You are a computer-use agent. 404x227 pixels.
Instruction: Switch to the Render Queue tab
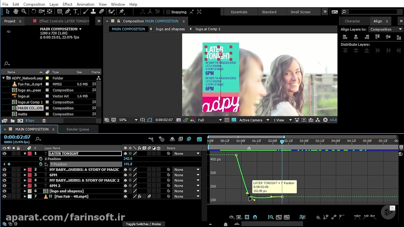78,129
